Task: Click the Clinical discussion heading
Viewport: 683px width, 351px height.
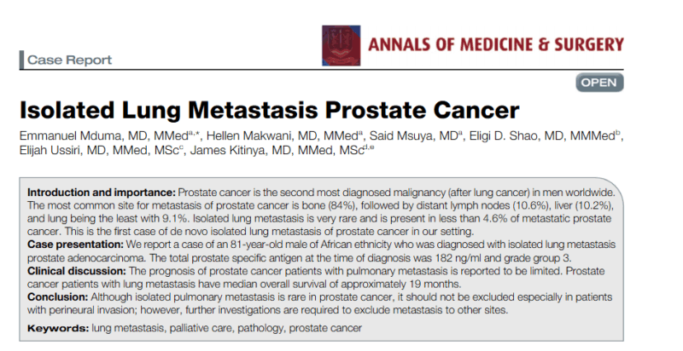Action: point(77,271)
